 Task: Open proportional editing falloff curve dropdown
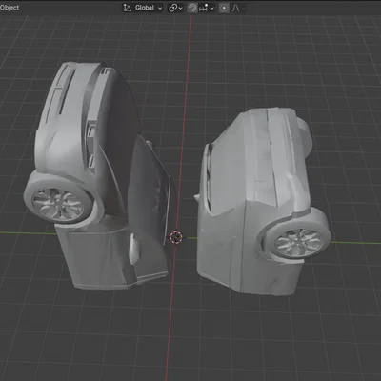[x=238, y=8]
